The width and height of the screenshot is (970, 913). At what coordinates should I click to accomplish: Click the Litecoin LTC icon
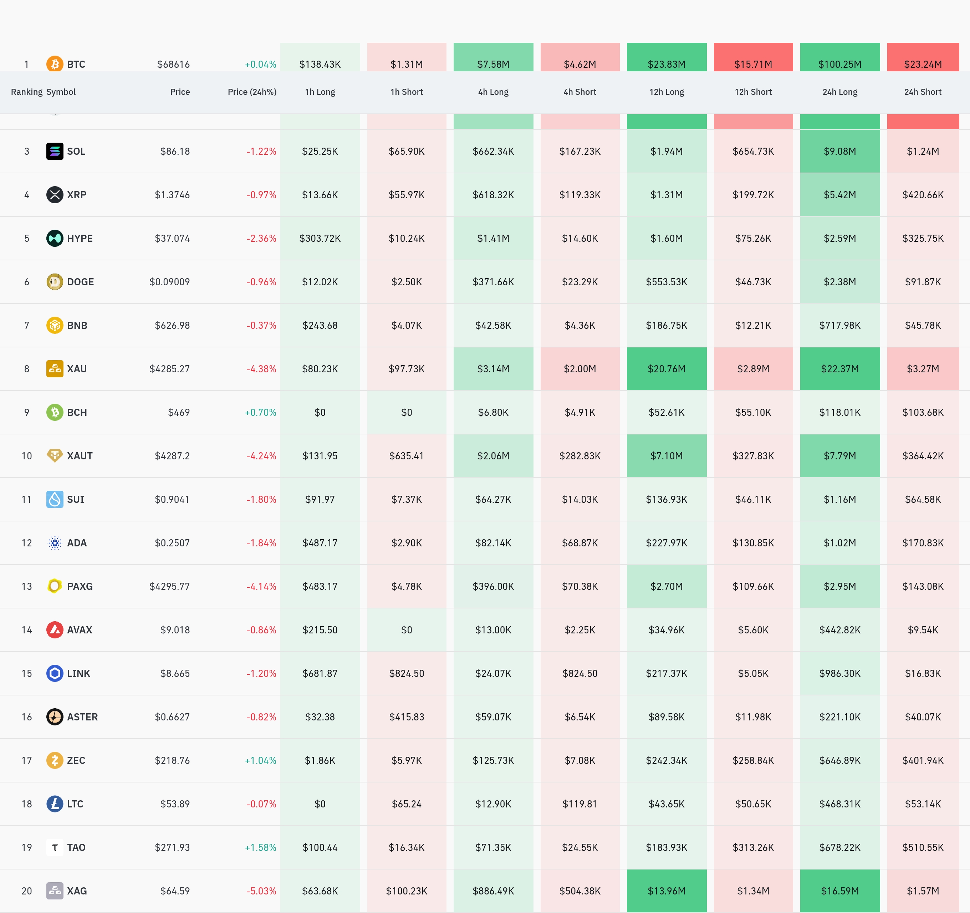click(x=55, y=804)
